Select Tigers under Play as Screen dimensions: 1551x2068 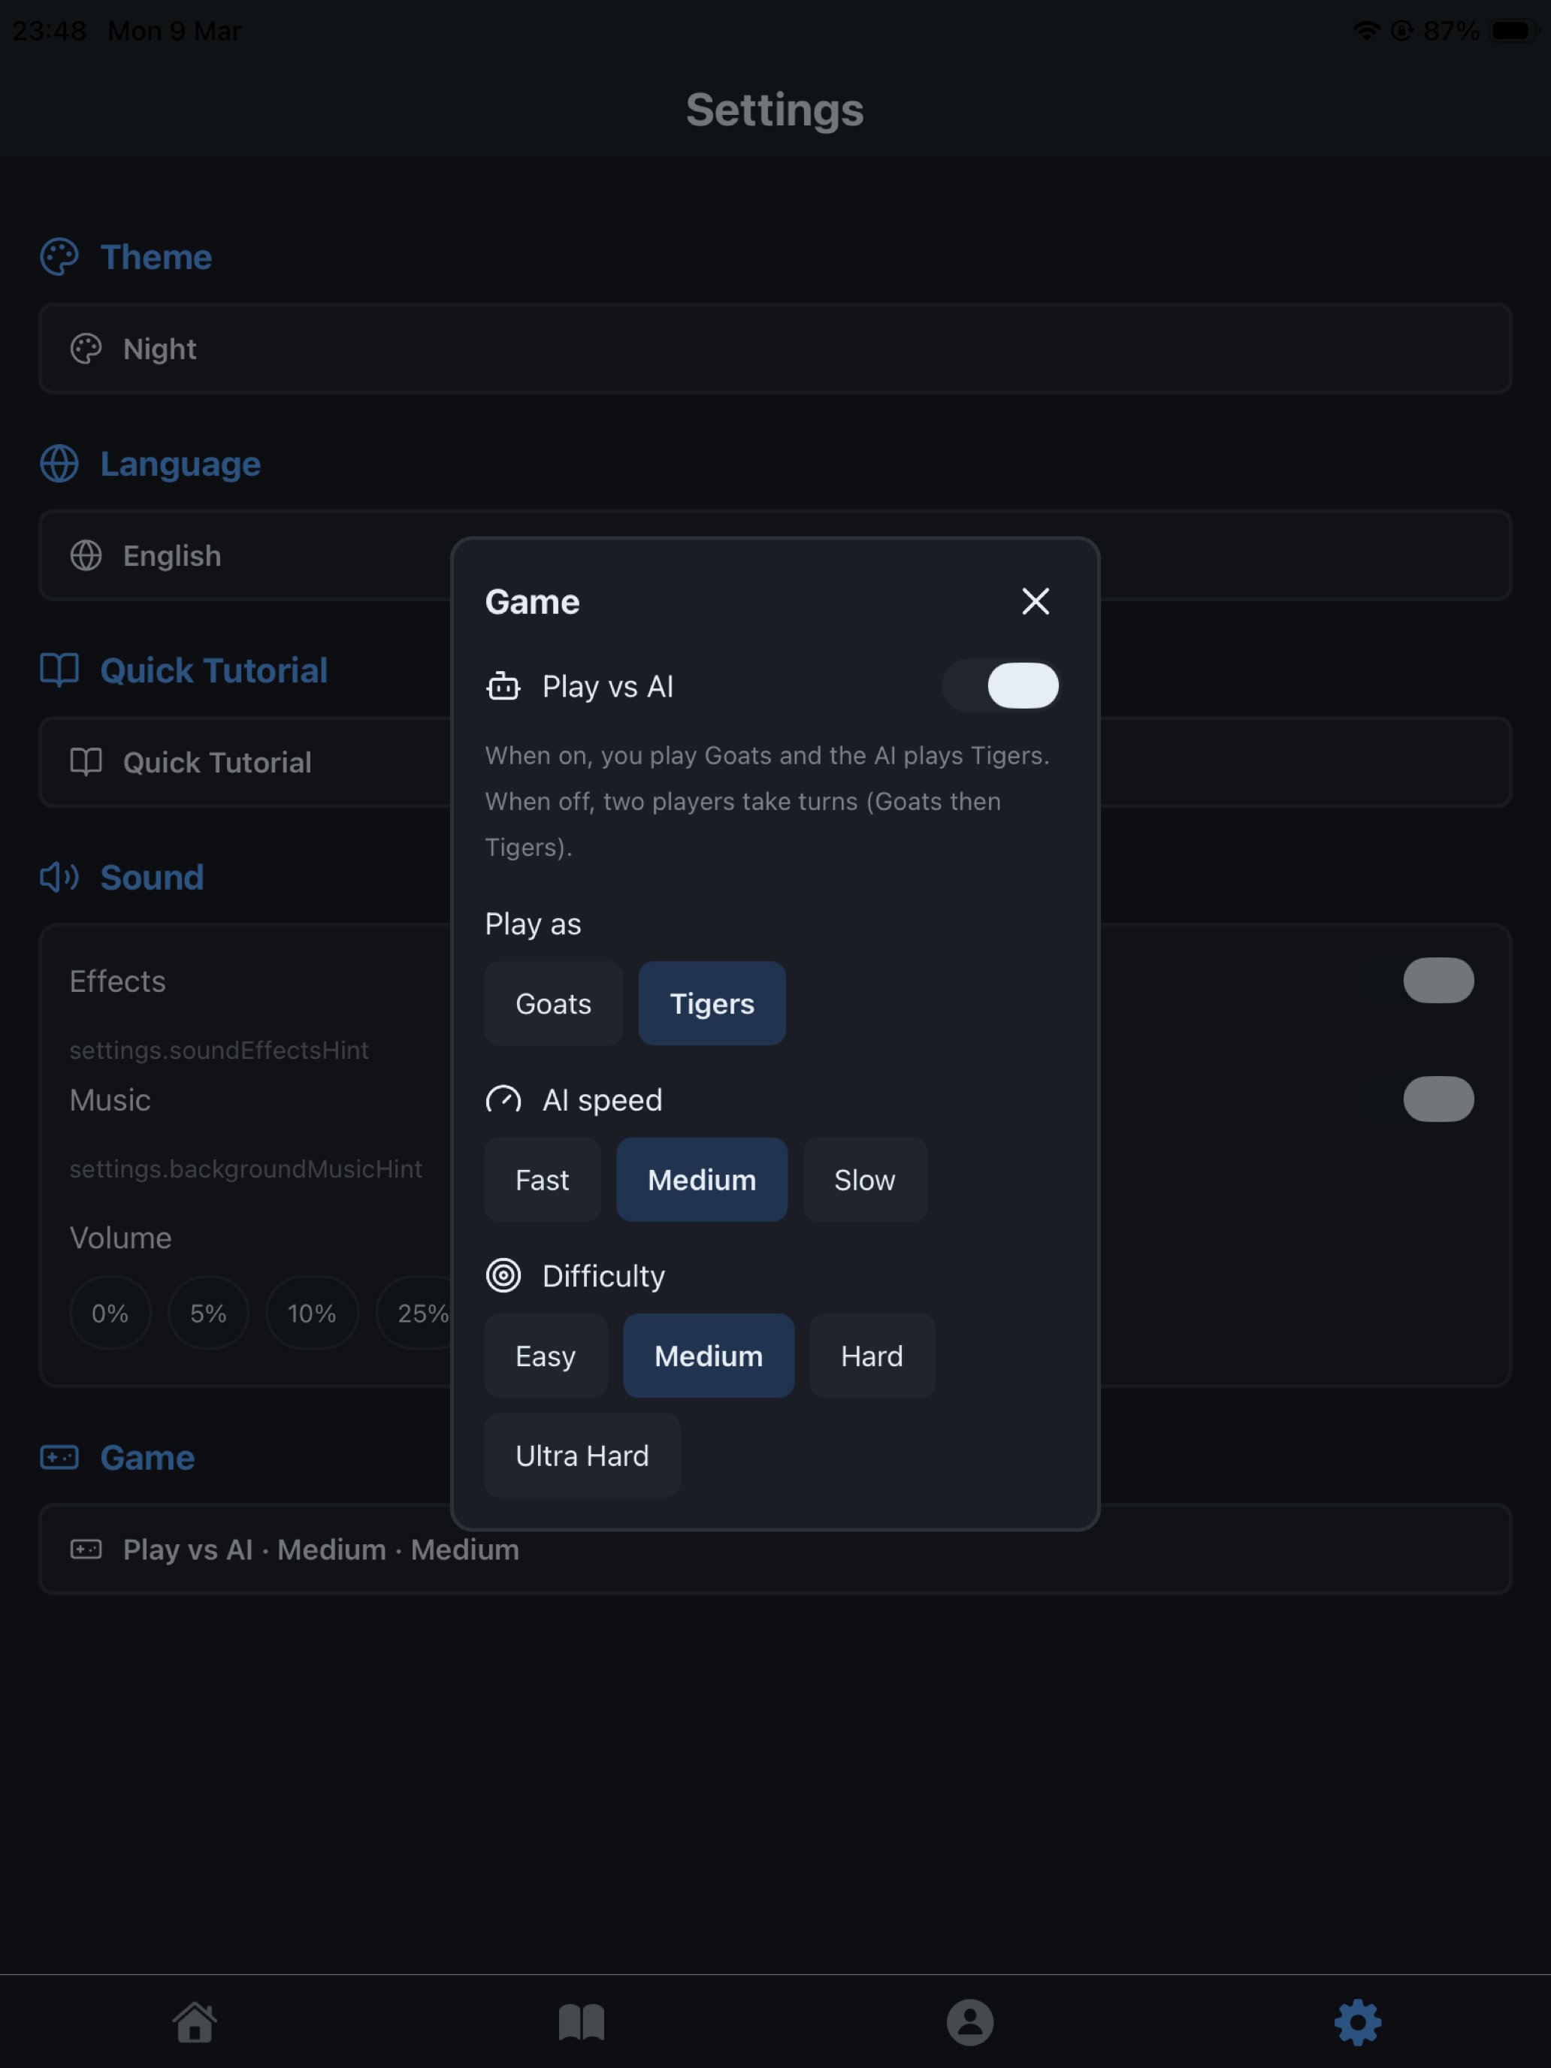(x=712, y=1003)
